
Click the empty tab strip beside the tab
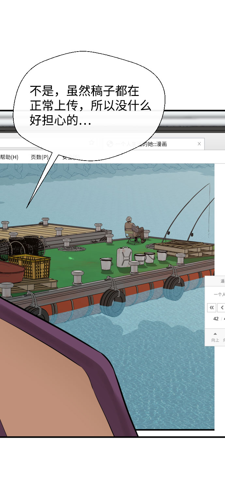point(215,144)
